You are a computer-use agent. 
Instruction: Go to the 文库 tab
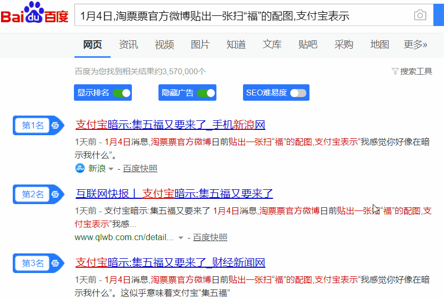[x=272, y=45]
